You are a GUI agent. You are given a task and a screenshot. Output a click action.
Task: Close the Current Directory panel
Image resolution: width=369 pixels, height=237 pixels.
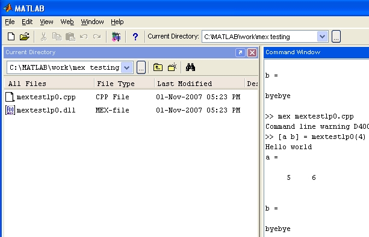click(252, 52)
